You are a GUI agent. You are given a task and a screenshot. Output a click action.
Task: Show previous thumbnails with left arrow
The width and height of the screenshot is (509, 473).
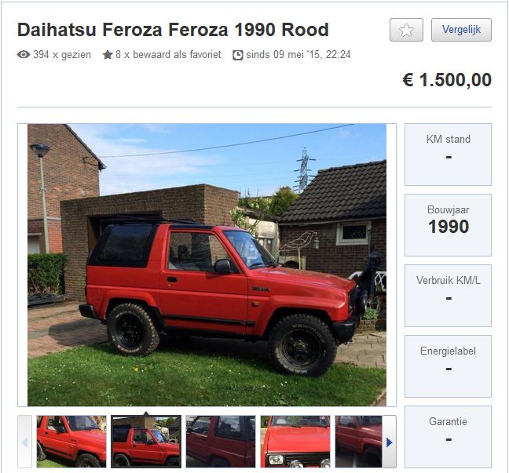(x=24, y=442)
